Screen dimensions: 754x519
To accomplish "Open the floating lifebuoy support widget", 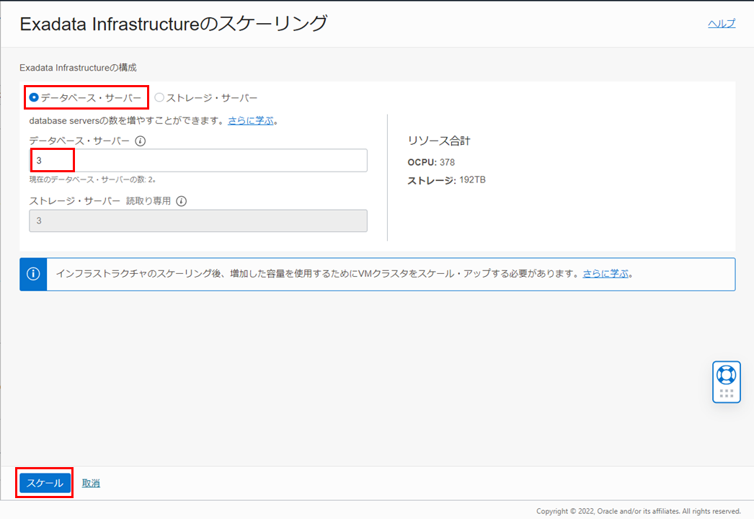I will pyautogui.click(x=726, y=375).
